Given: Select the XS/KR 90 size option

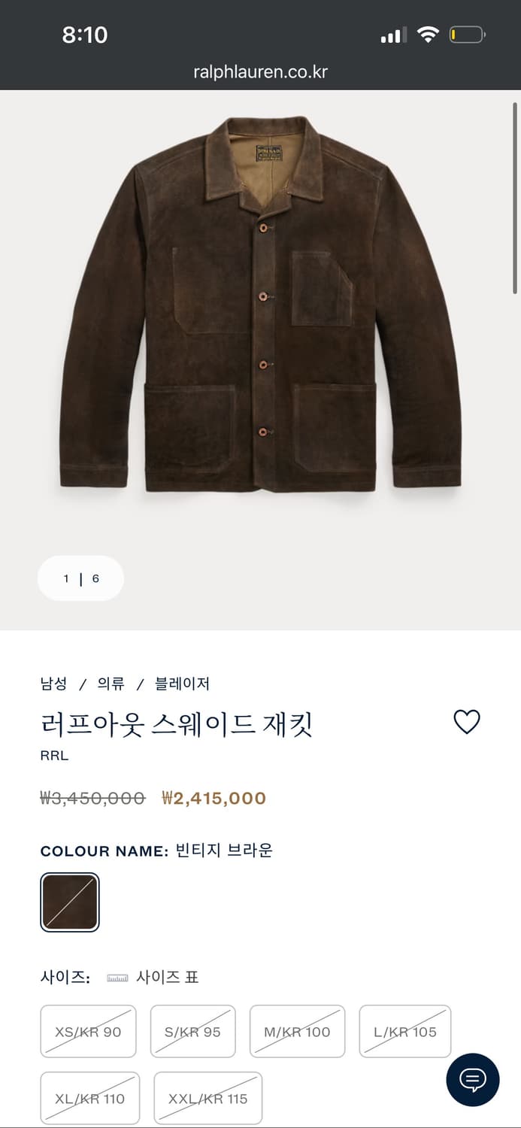Looking at the screenshot, I should pos(88,1031).
